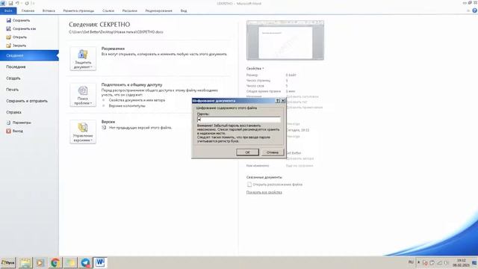Open Параметры from the sidebar
The image size is (478, 269).
pos(19,123)
